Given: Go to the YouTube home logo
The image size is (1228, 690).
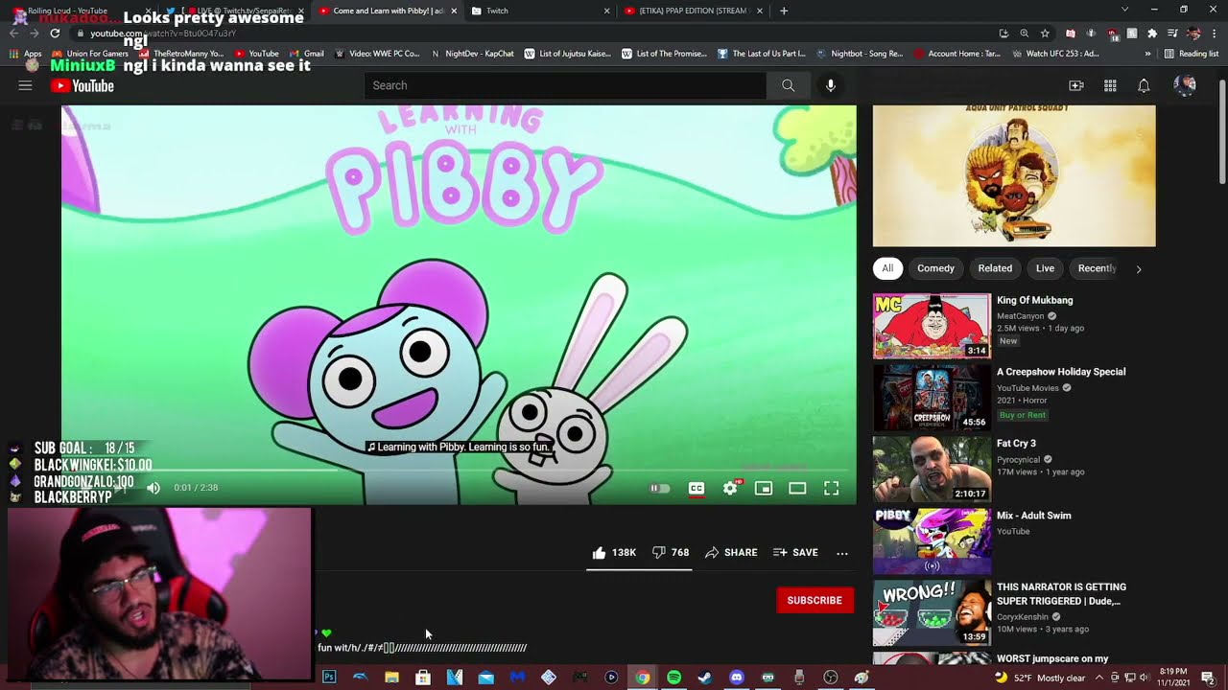Looking at the screenshot, I should [x=83, y=85].
